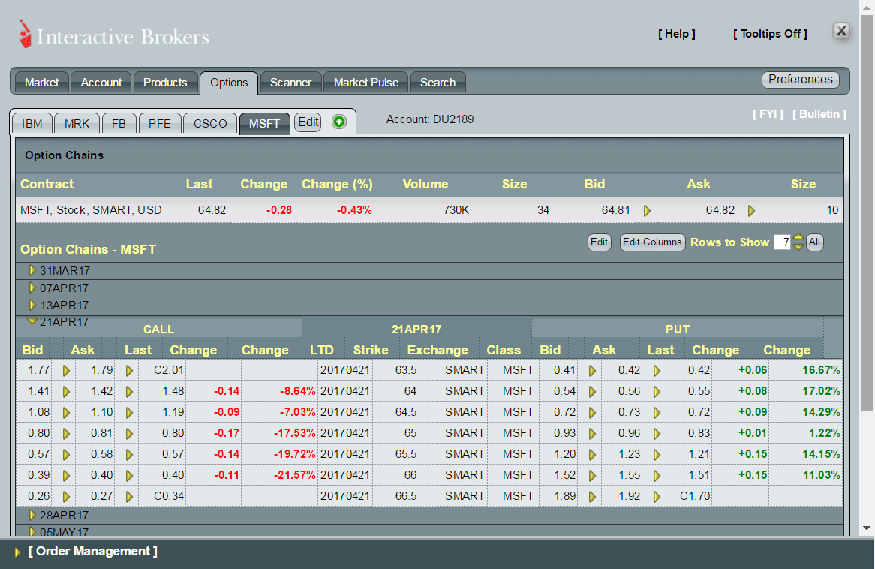Click arrow beside call ask 0.81

pyautogui.click(x=129, y=433)
